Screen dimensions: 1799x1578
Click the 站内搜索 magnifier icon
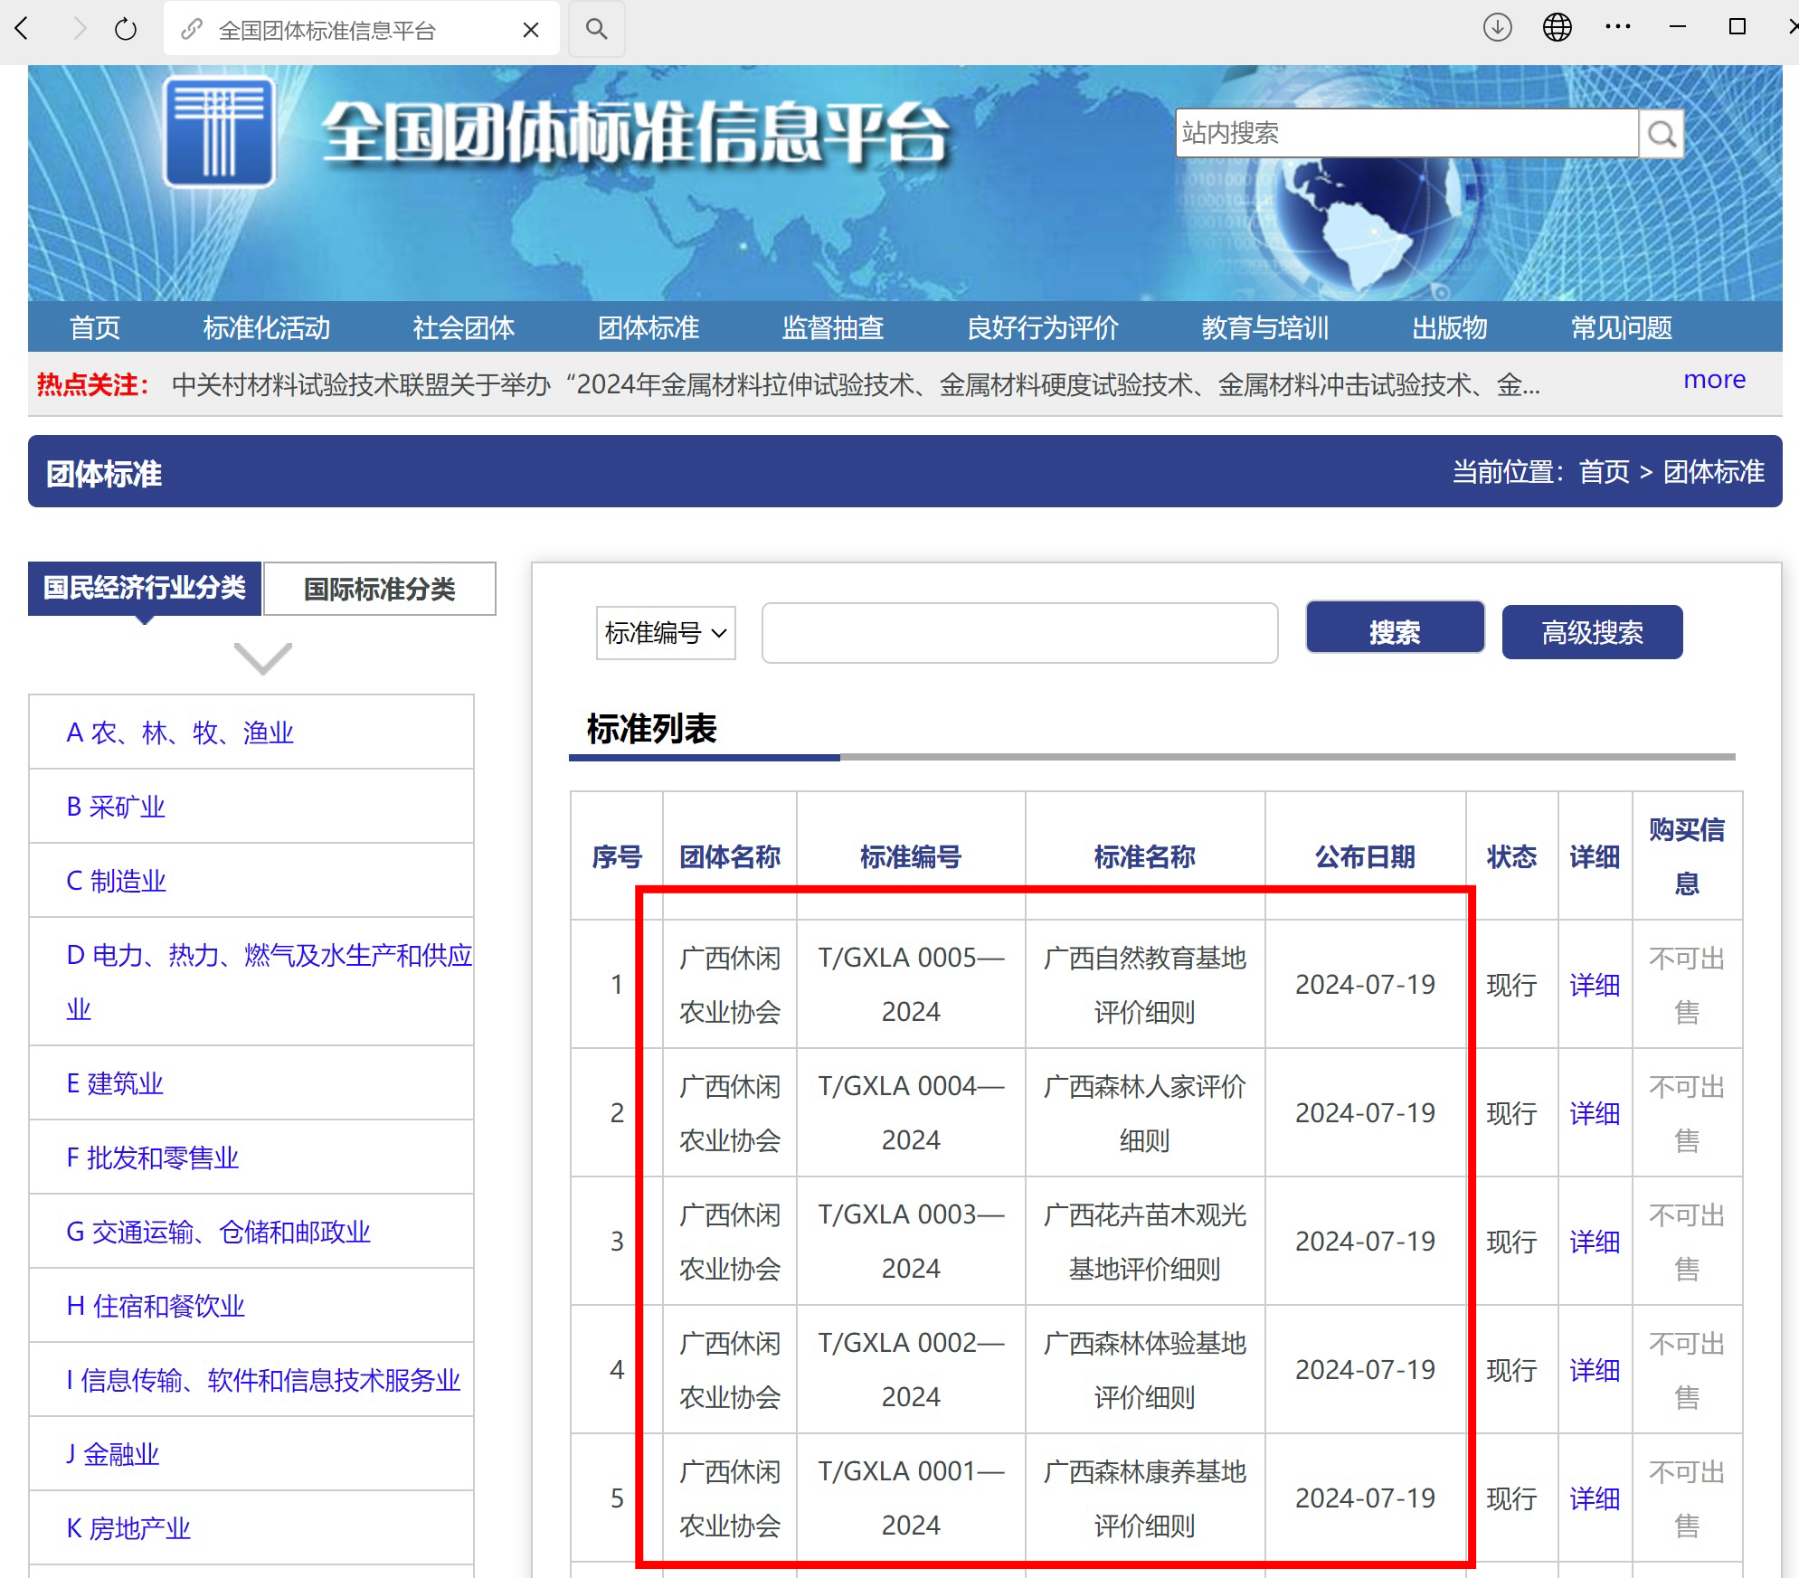(x=1662, y=134)
